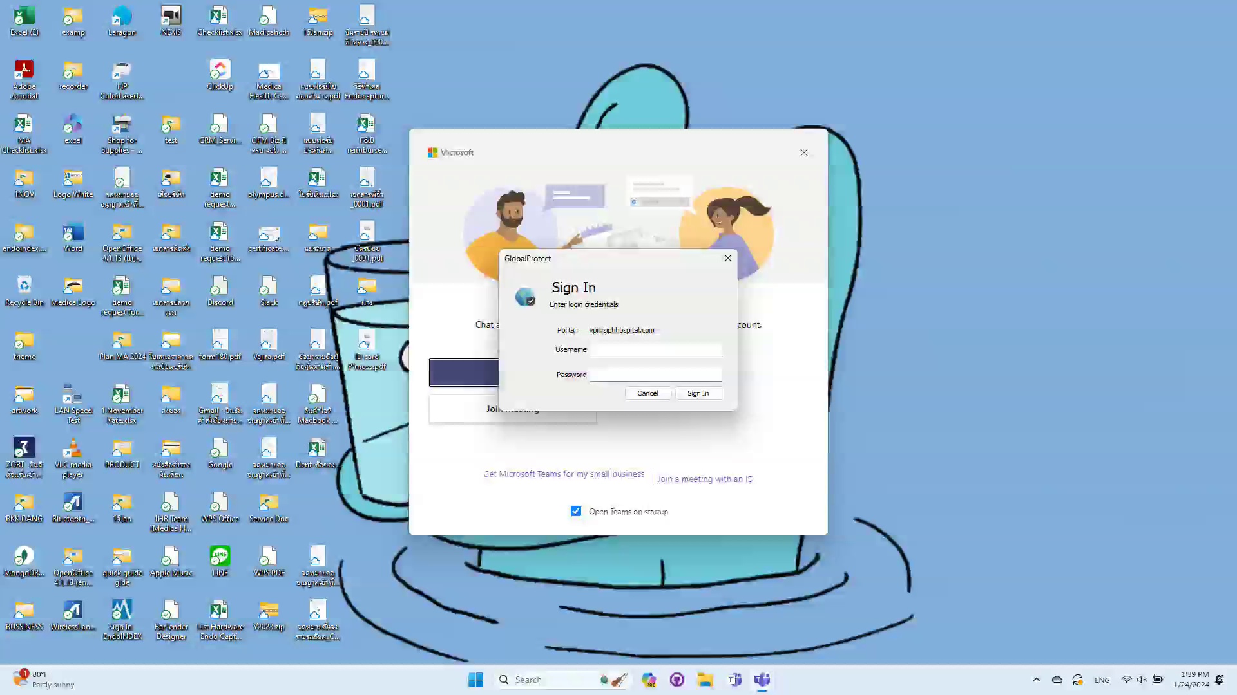Select the artwork desktop icon
Image resolution: width=1237 pixels, height=695 pixels.
coord(24,400)
